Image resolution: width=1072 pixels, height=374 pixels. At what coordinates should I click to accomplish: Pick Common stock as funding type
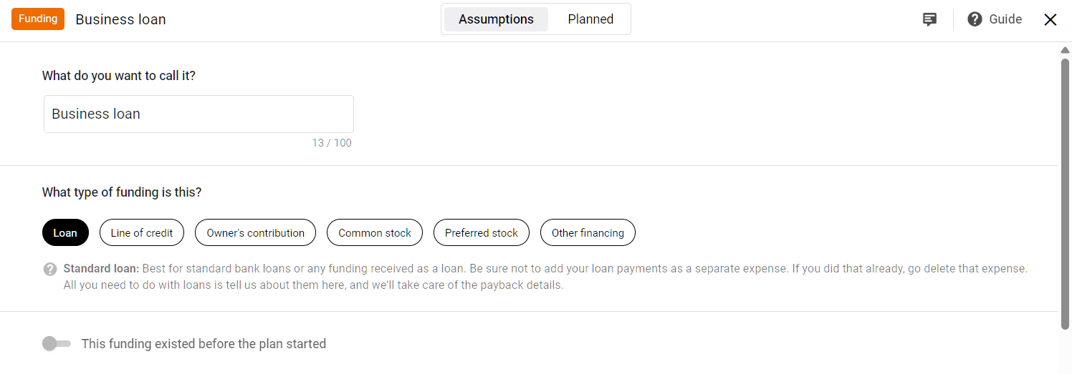point(375,232)
